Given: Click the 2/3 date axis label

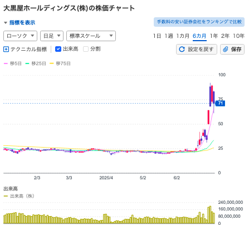Looking at the screenshot, I should coord(37,178).
